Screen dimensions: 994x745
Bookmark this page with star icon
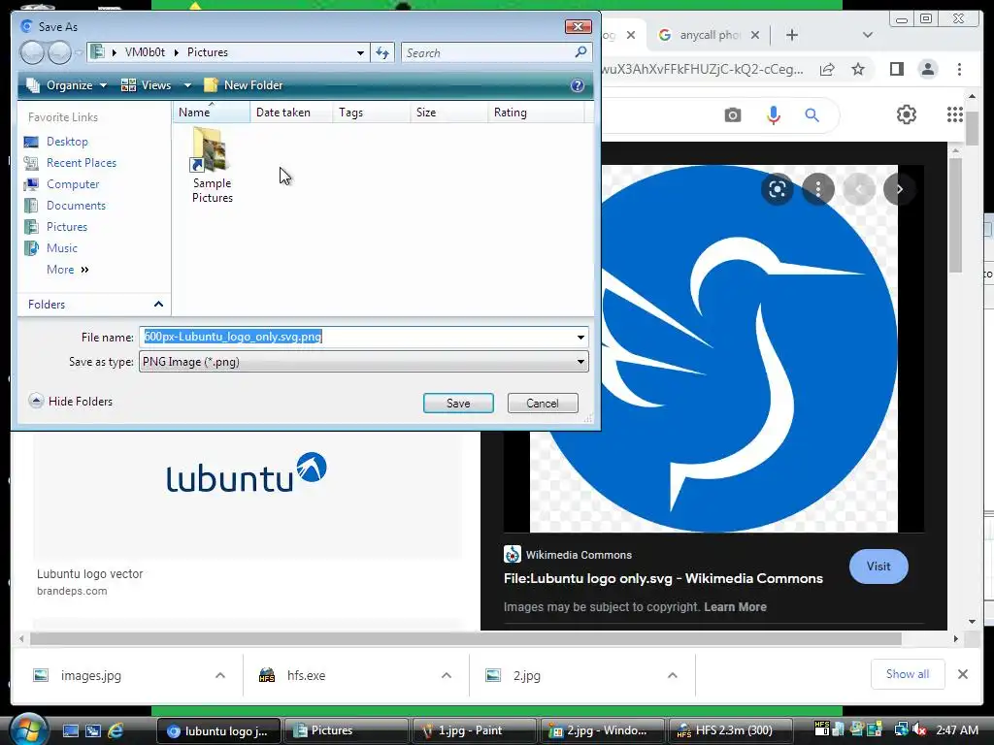[x=858, y=69]
